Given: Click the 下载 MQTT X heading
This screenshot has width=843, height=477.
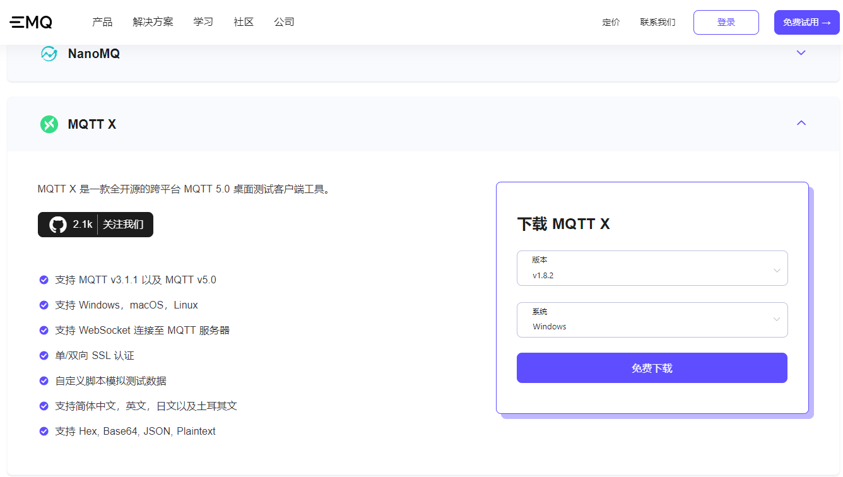Looking at the screenshot, I should [563, 224].
